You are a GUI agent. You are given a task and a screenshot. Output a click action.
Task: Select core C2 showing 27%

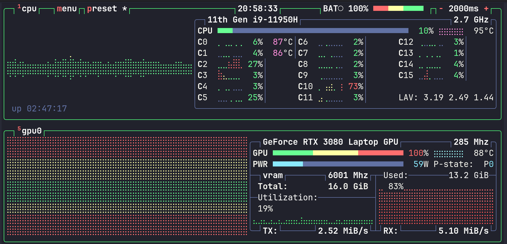[230, 64]
